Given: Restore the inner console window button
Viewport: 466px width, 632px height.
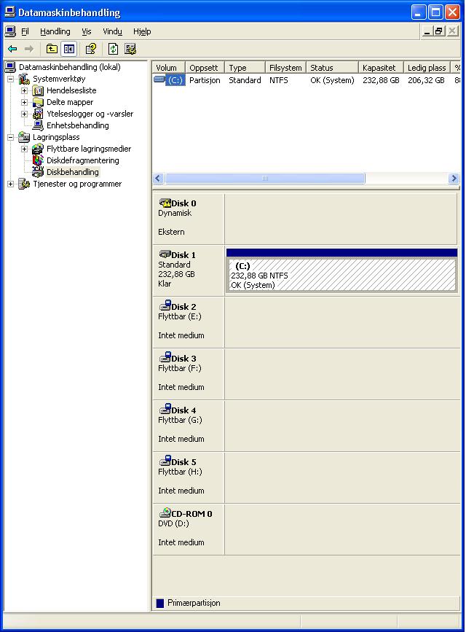Looking at the screenshot, I should [438, 31].
